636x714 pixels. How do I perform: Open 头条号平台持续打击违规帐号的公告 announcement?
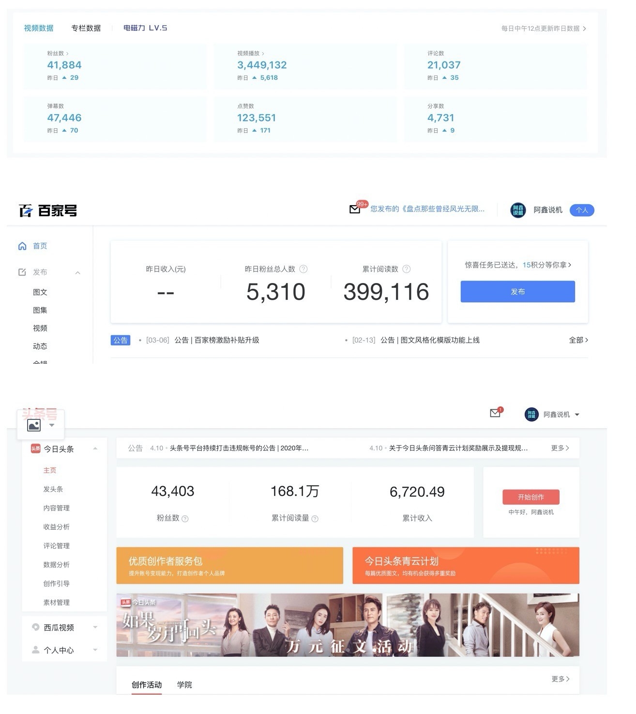coord(239,448)
